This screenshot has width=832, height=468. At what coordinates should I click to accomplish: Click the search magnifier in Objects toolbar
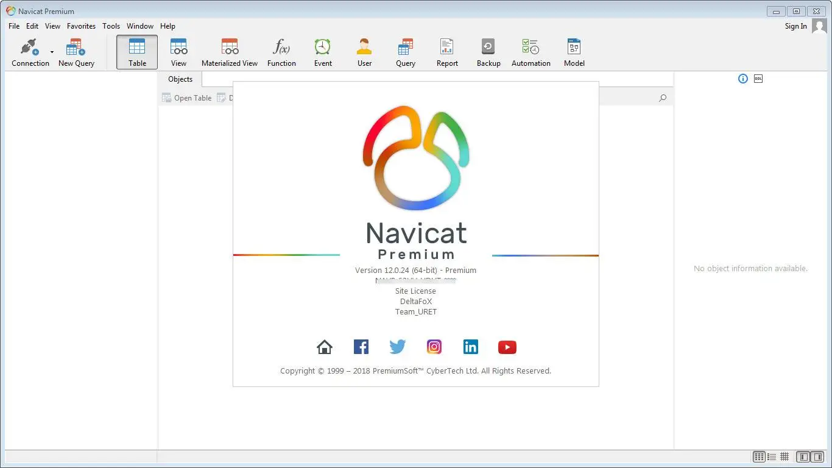[663, 98]
